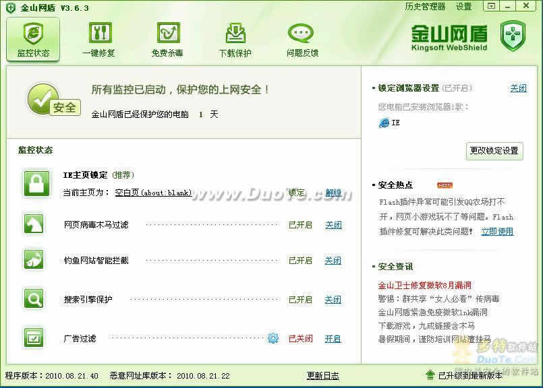Click 所有监控已启动 headline text
The width and height of the screenshot is (543, 388).
click(180, 90)
